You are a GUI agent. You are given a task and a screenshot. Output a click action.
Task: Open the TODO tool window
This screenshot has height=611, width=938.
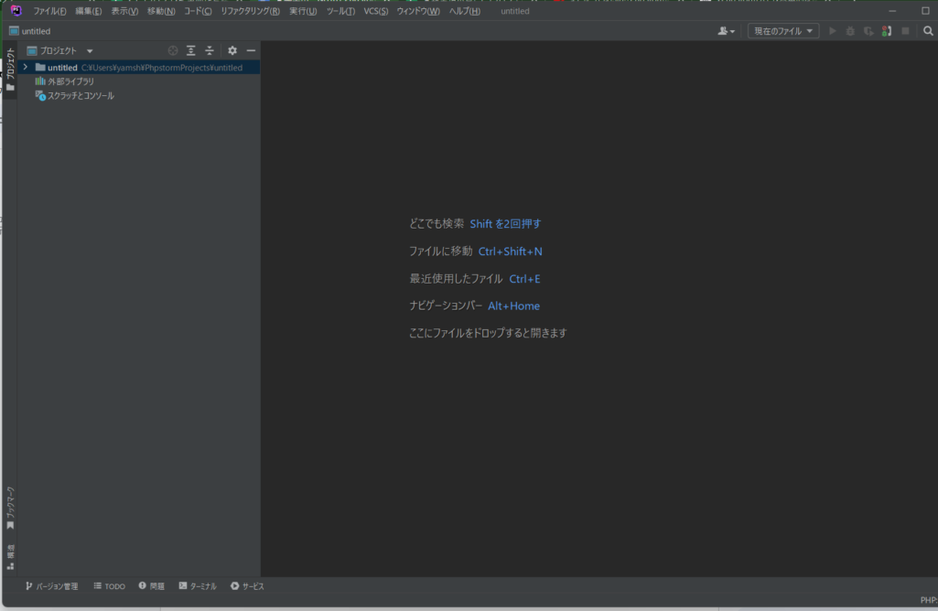(110, 586)
